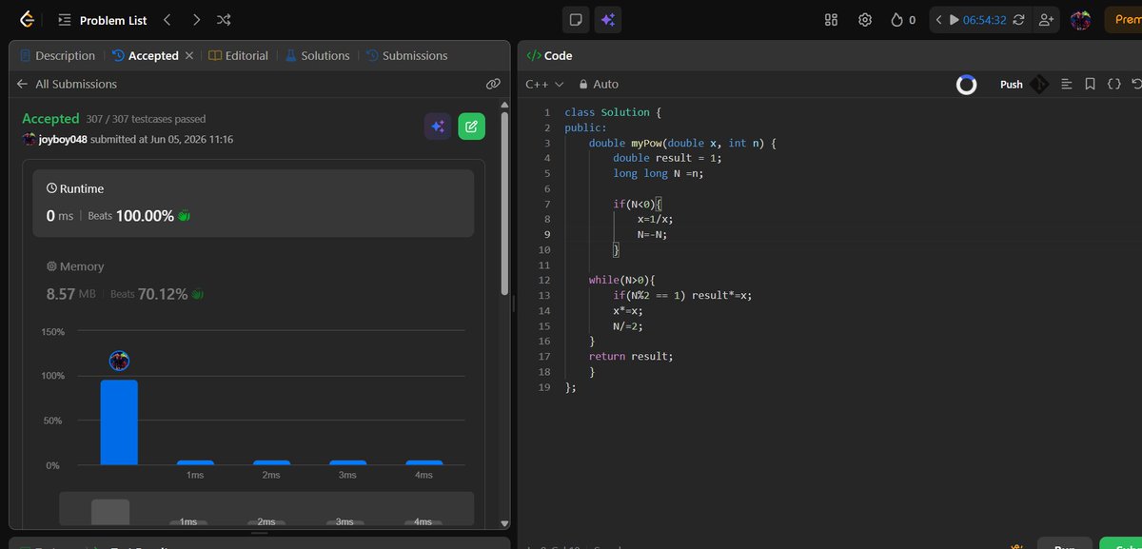The image size is (1142, 549).
Task: Open the settings gear icon
Action: [x=865, y=19]
